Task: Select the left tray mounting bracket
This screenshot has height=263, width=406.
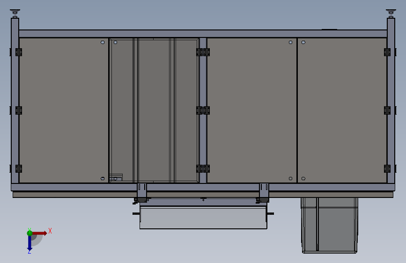Action: click(x=141, y=193)
